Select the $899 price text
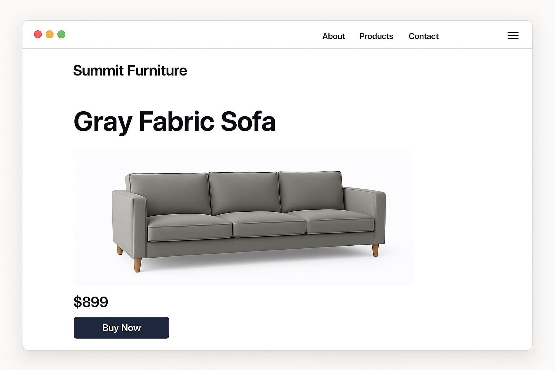The image size is (555, 370). click(91, 302)
